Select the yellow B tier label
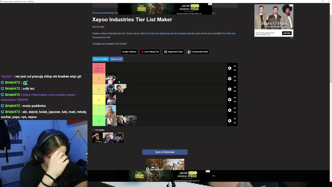Viewport: 332px width, 187px height. (x=99, y=100)
